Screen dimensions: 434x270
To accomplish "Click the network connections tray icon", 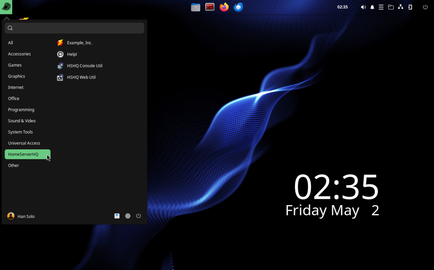I will click(x=400, y=7).
